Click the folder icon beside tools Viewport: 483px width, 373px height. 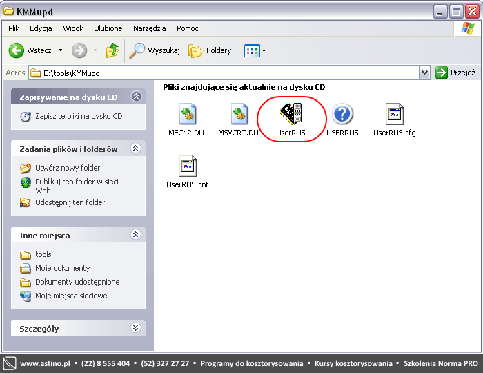pos(26,255)
